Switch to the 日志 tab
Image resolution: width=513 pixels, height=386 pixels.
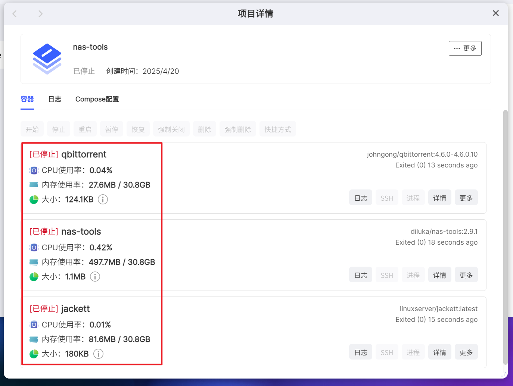coord(55,99)
